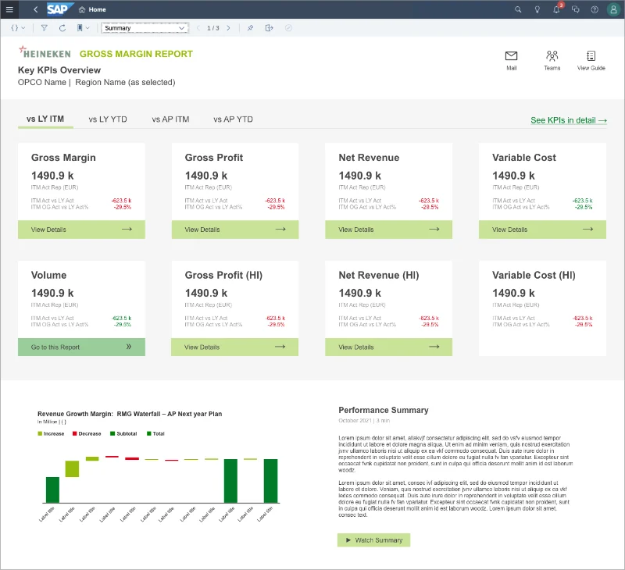Open the View Guide icon

coord(591,55)
